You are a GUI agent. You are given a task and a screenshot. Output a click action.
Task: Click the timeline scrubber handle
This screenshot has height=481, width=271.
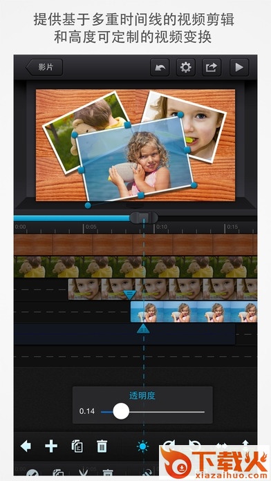click(x=144, y=218)
